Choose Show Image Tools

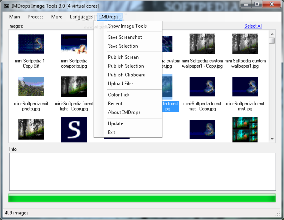(127, 26)
